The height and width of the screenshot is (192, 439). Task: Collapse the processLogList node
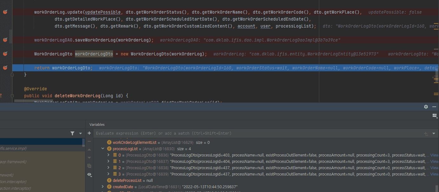103,149
